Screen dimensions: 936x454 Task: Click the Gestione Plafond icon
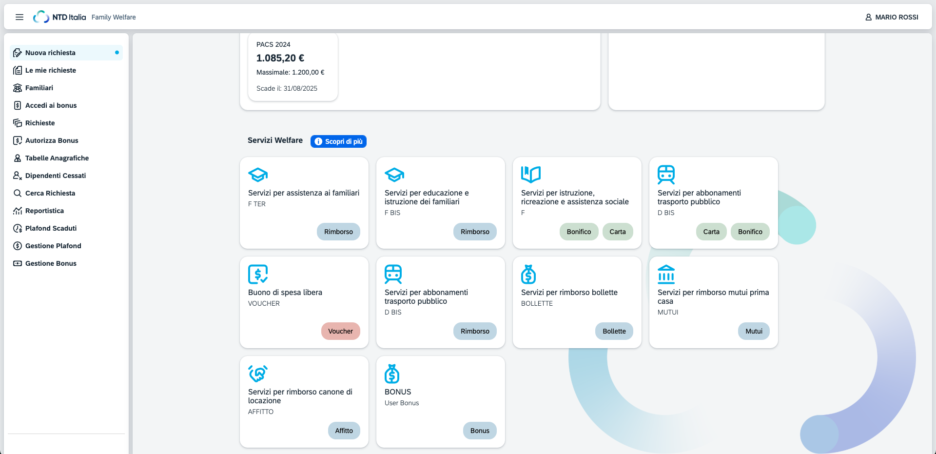[18, 246]
